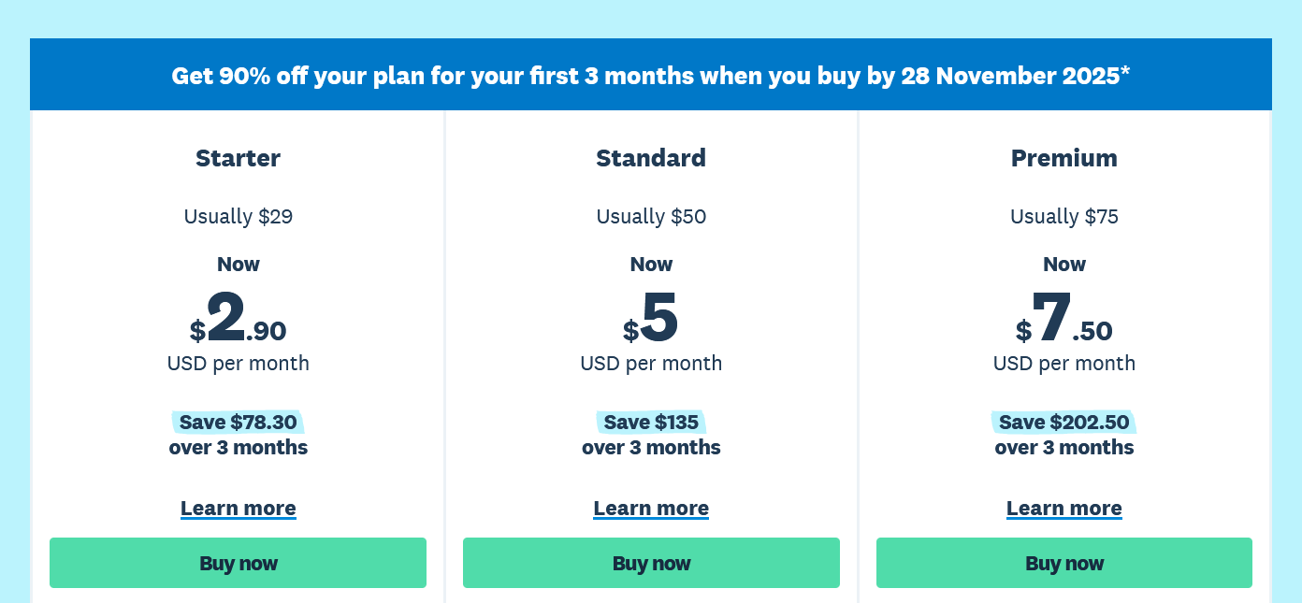Click the Save $135 highlight badge
The width and height of the screenshot is (1302, 603).
(651, 423)
